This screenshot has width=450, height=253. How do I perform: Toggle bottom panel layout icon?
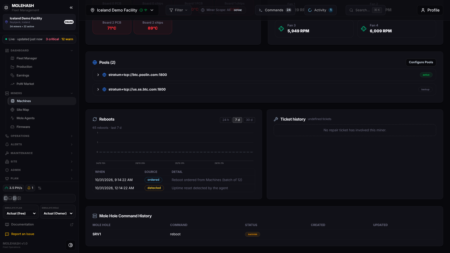coord(10,198)
